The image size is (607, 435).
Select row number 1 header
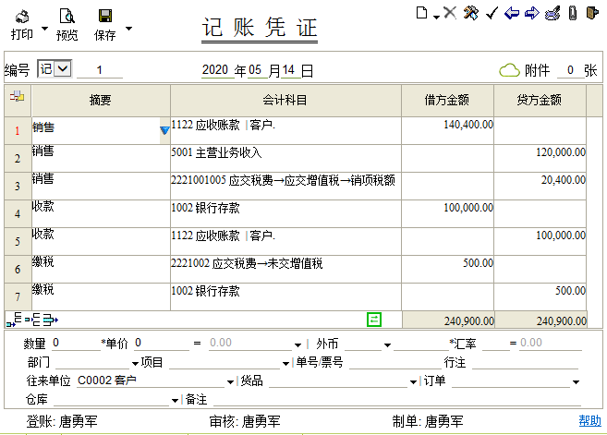pos(18,131)
